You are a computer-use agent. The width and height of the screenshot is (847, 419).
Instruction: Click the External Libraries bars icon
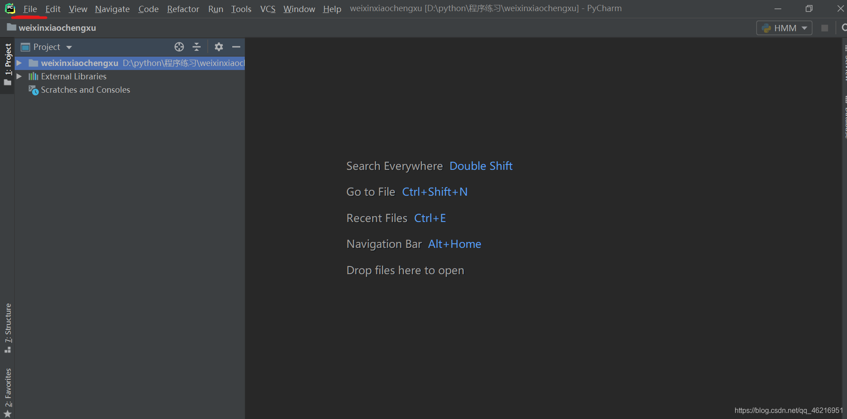coord(33,76)
